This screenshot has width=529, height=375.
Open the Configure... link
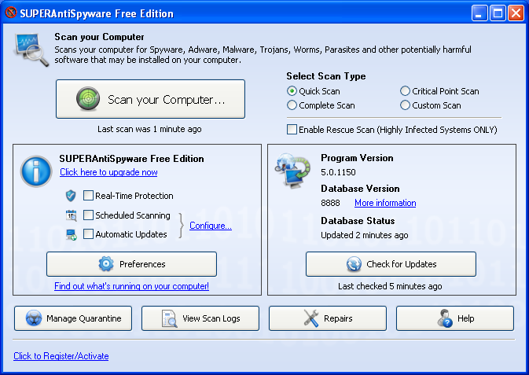(211, 226)
